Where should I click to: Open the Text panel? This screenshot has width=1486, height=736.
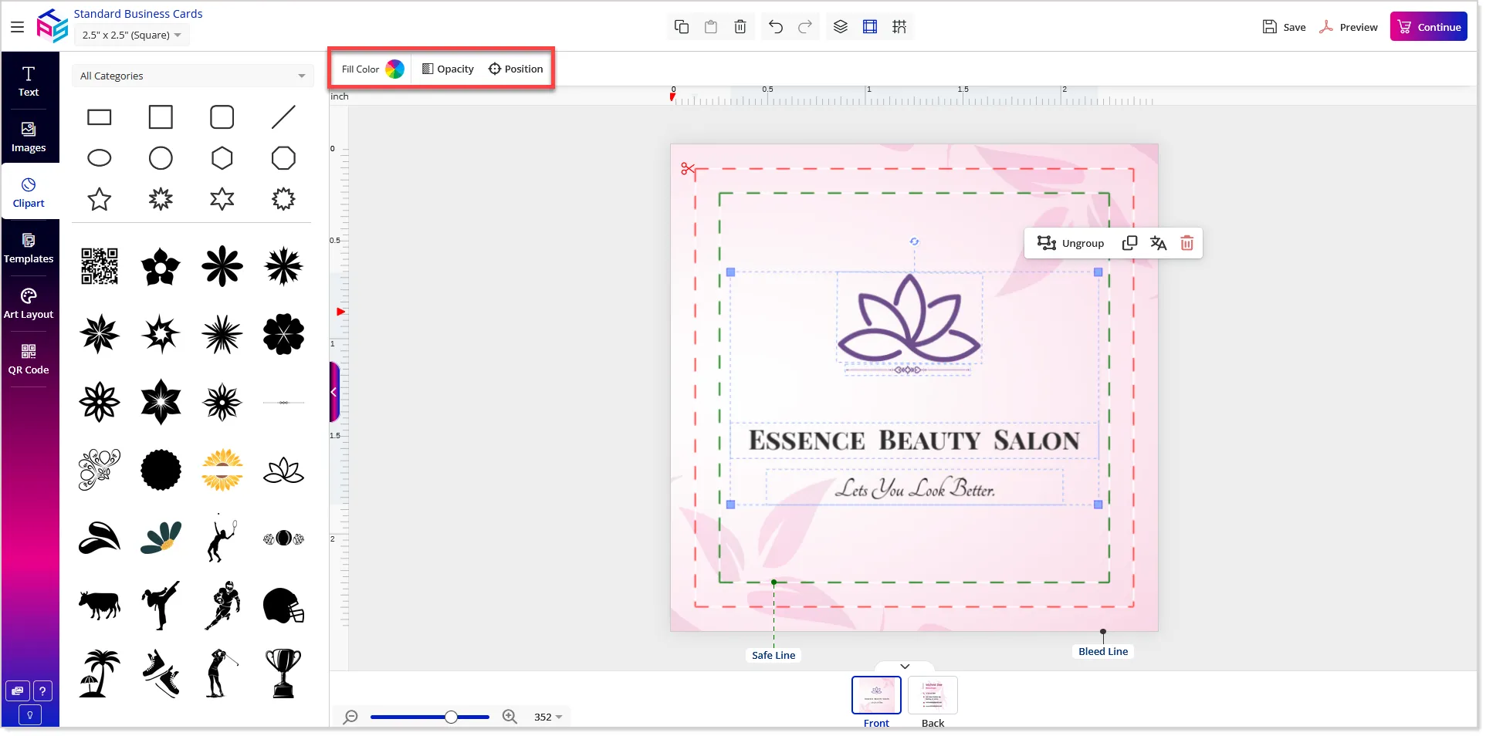pos(29,81)
